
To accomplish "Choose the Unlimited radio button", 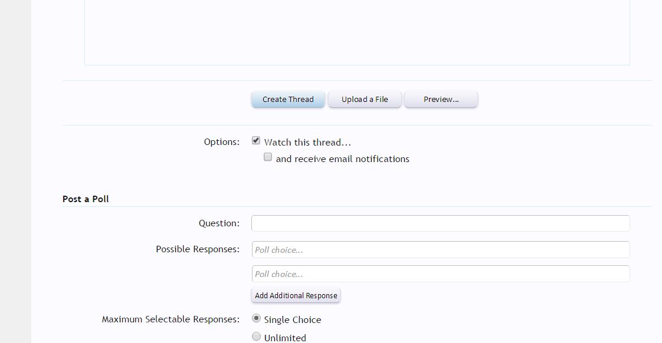I will [x=256, y=337].
